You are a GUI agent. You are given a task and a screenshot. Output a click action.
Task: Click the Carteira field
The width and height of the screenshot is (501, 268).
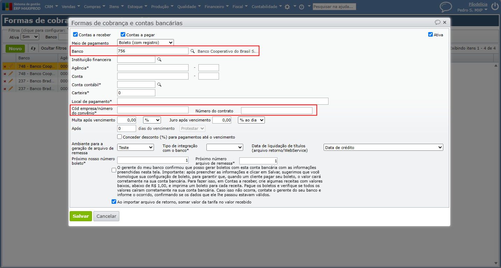pyautogui.click(x=136, y=93)
